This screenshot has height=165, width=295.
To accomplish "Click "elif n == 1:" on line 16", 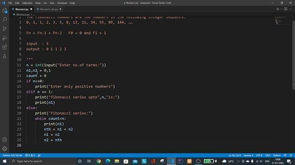I will (40, 92).
